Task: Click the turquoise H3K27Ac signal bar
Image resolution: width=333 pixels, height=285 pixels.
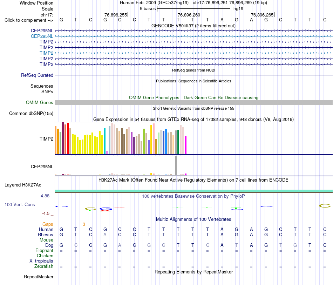Action: pos(193,191)
